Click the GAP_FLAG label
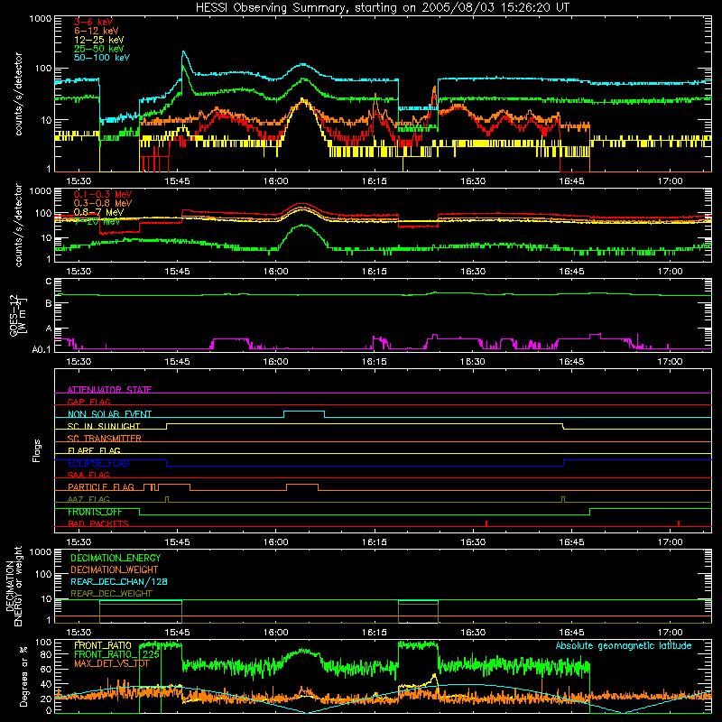Image resolution: width=722 pixels, height=722 pixels. coord(89,402)
